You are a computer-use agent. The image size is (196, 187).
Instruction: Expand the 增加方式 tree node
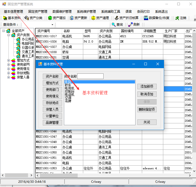click(8, 60)
